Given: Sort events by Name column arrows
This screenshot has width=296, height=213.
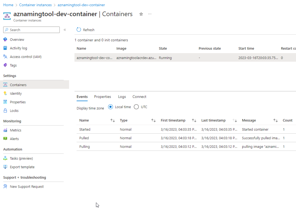Looking at the screenshot, I should [112, 120].
